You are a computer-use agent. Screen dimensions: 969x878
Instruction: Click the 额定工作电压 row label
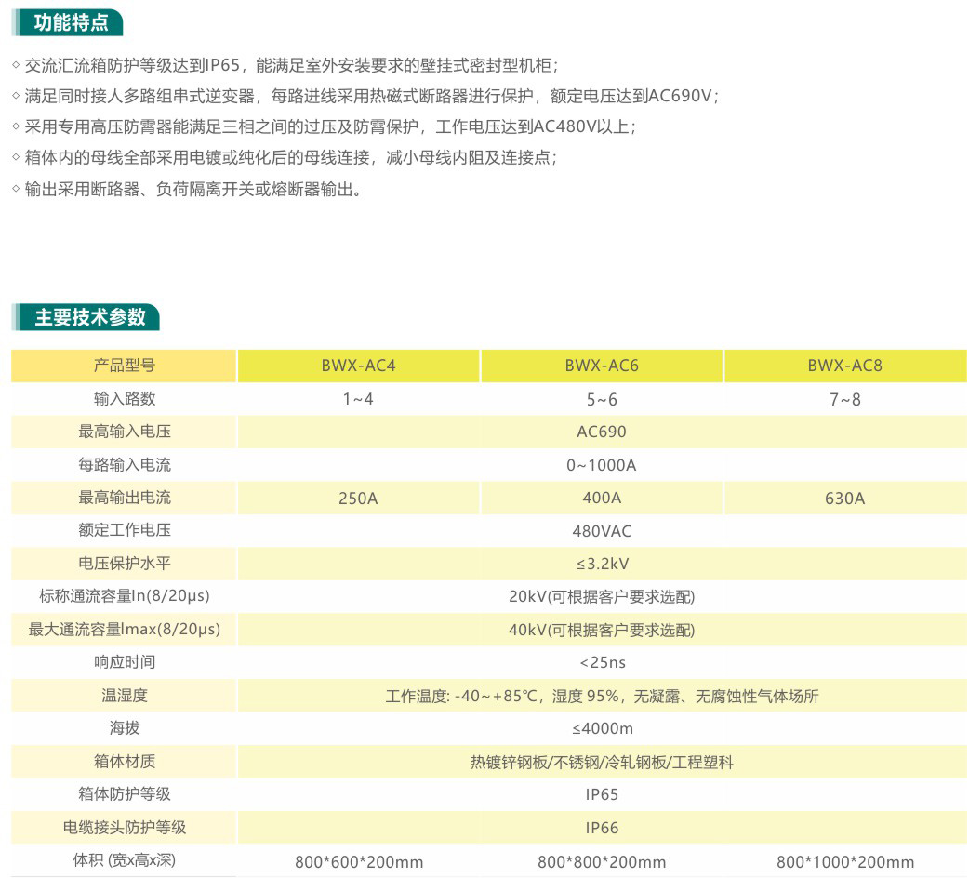click(125, 530)
